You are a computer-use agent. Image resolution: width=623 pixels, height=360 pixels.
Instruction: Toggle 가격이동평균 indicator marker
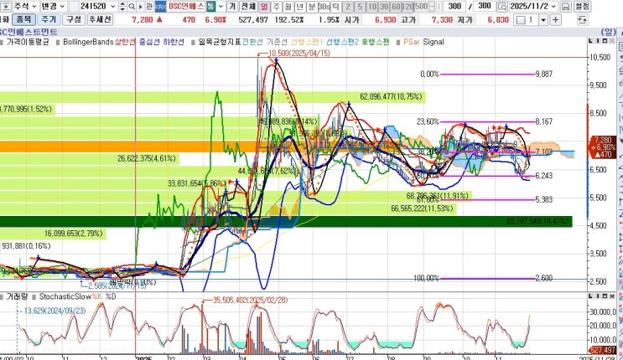[2, 42]
